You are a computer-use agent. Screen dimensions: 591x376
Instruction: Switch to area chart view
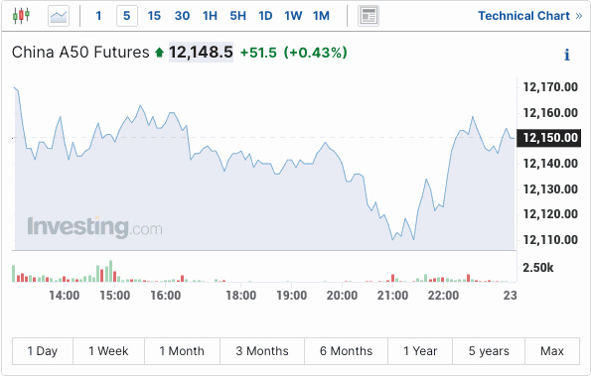(x=59, y=16)
